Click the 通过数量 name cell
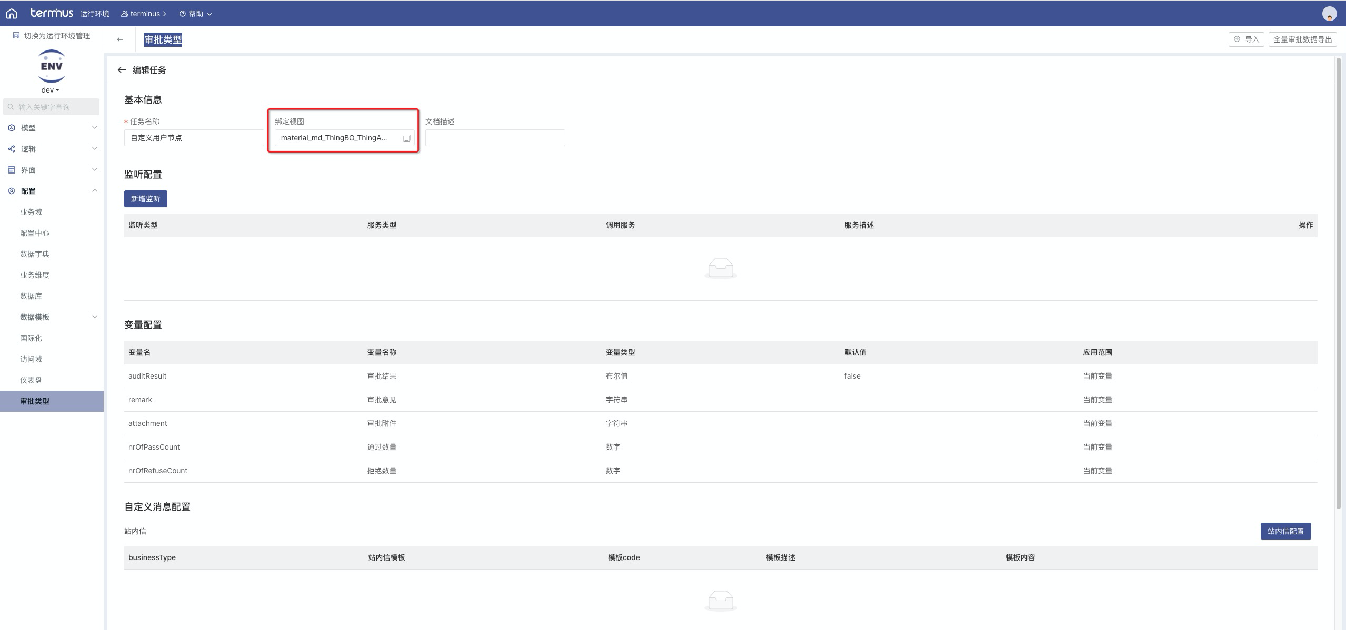Viewport: 1346px width, 630px height. [x=382, y=447]
